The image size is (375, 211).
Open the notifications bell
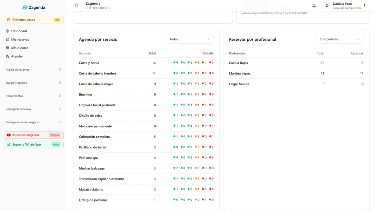[314, 5]
